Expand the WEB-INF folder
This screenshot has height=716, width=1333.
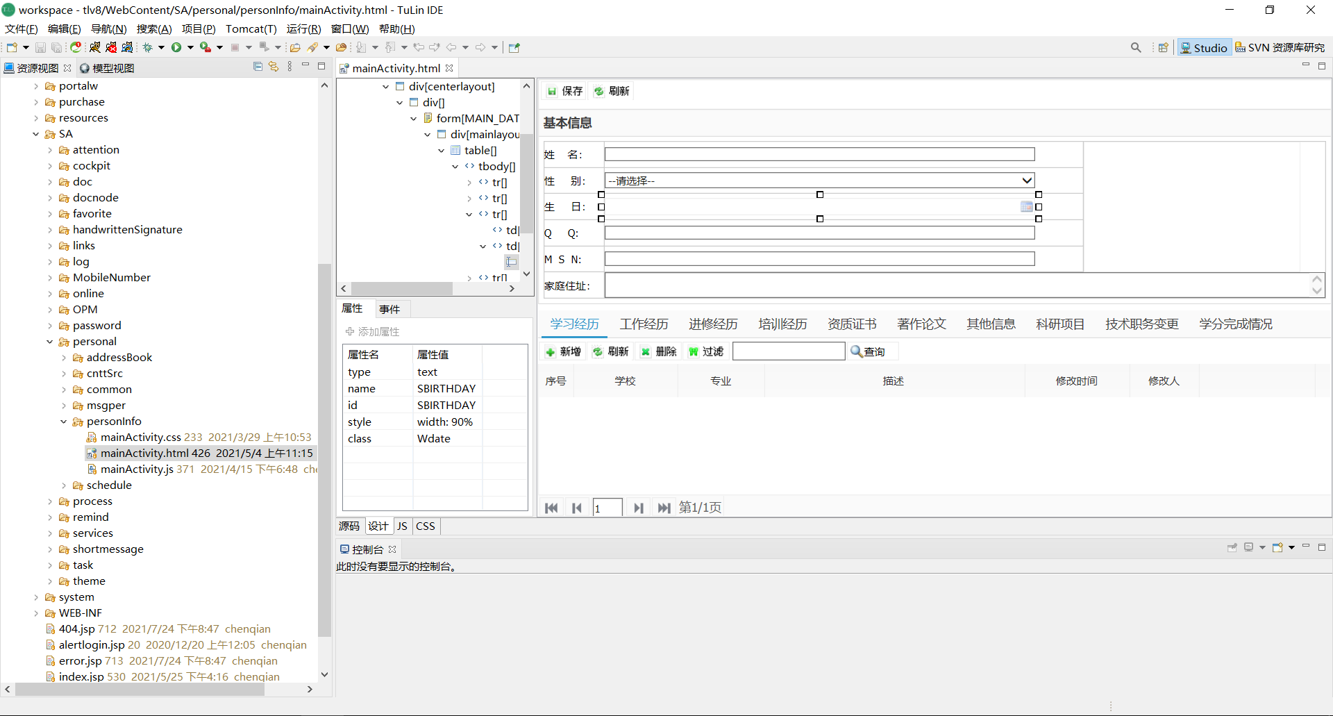tap(35, 613)
